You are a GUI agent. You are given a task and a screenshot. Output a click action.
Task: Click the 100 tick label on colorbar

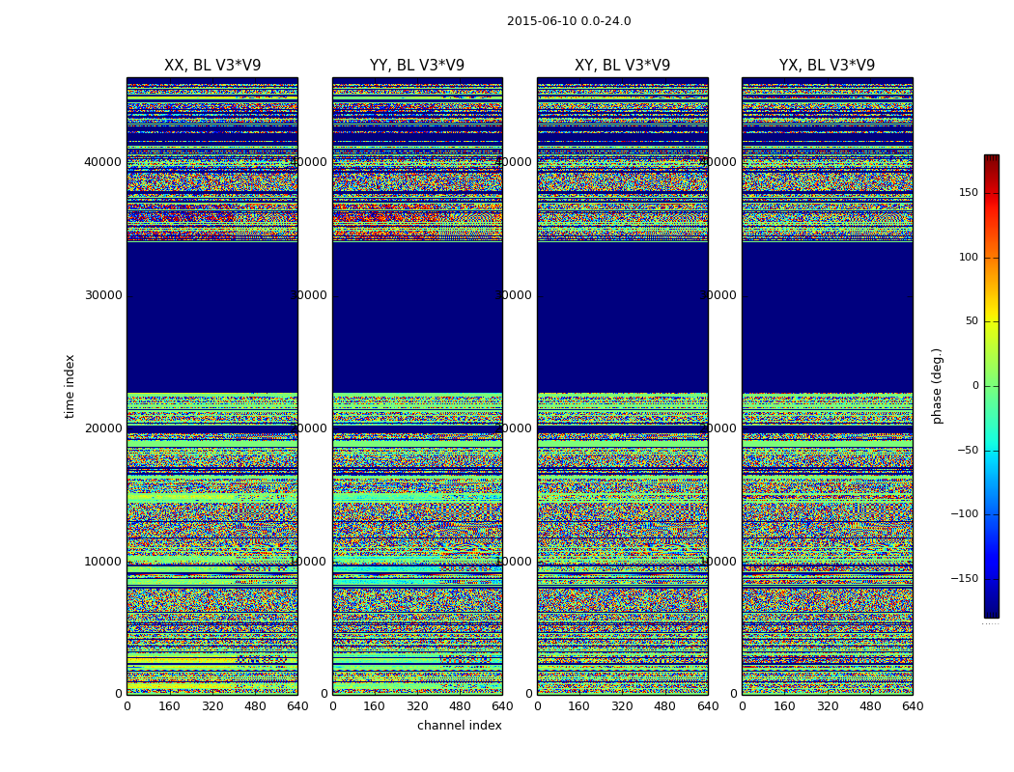click(x=968, y=257)
